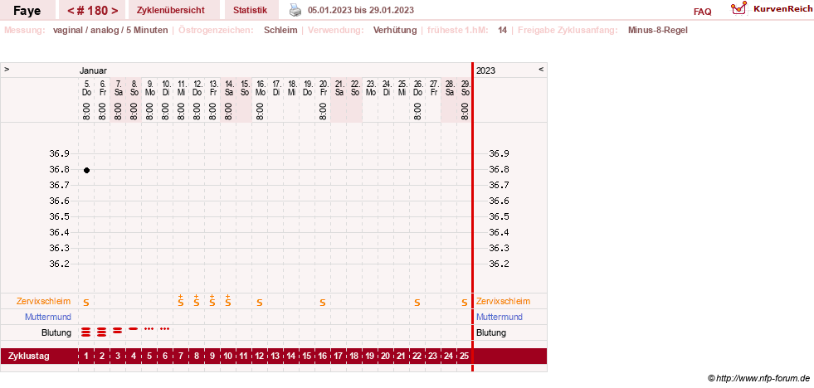Screen dimensions: 814x388
Task: Click the right Zervixschleim label
Action: point(503,302)
